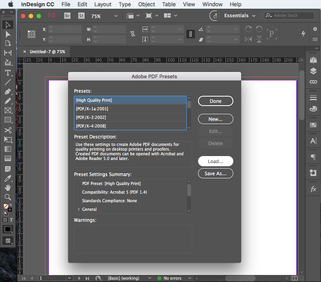Click the Adobe Stock search field
This screenshot has width=321, height=282.
289,16
